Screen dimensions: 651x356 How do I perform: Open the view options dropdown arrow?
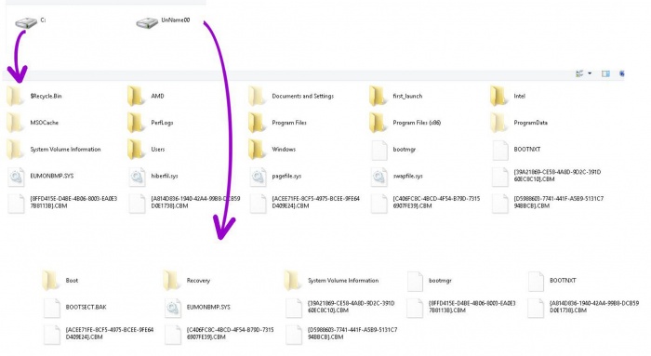pos(590,73)
